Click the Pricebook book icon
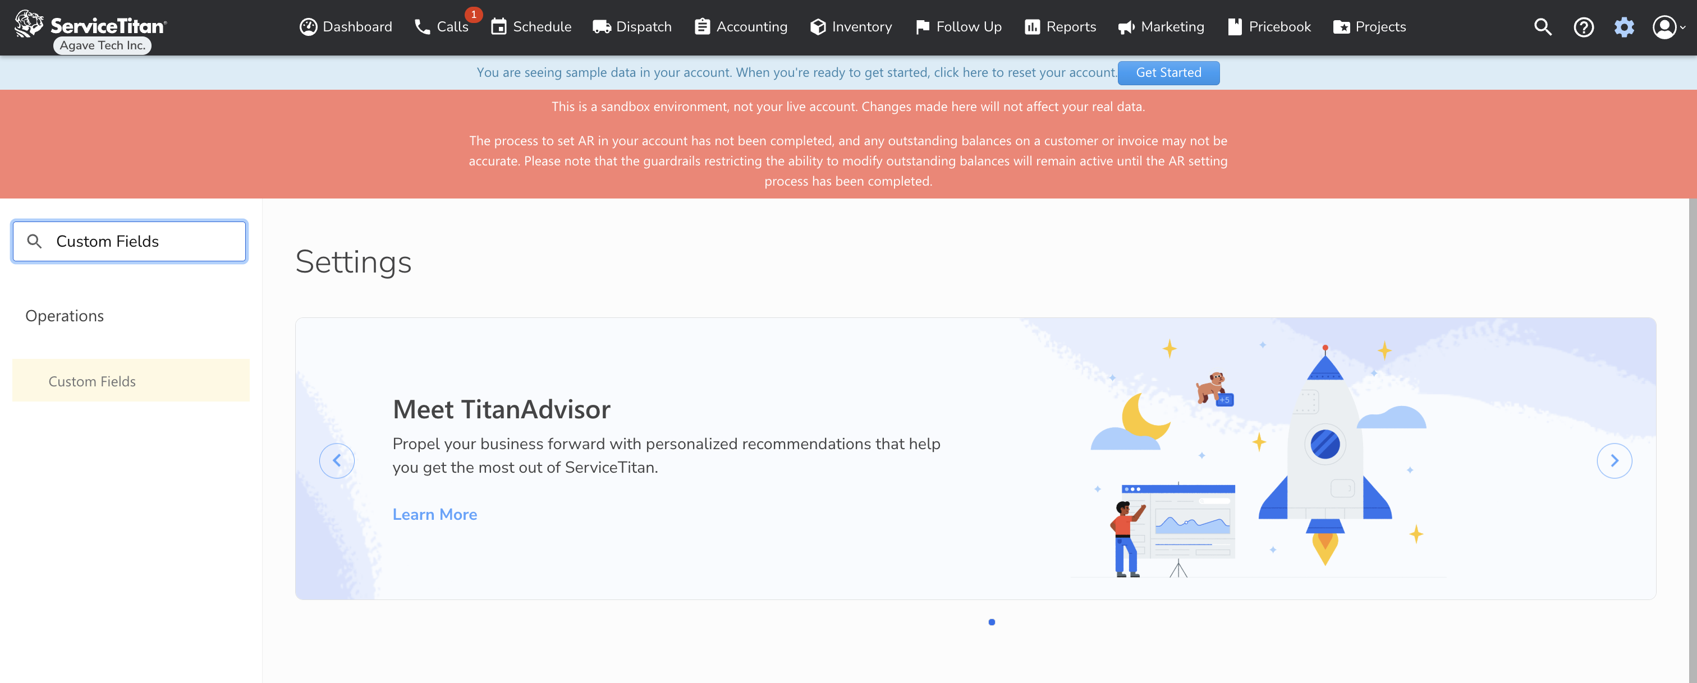Image resolution: width=1697 pixels, height=683 pixels. click(x=1235, y=27)
